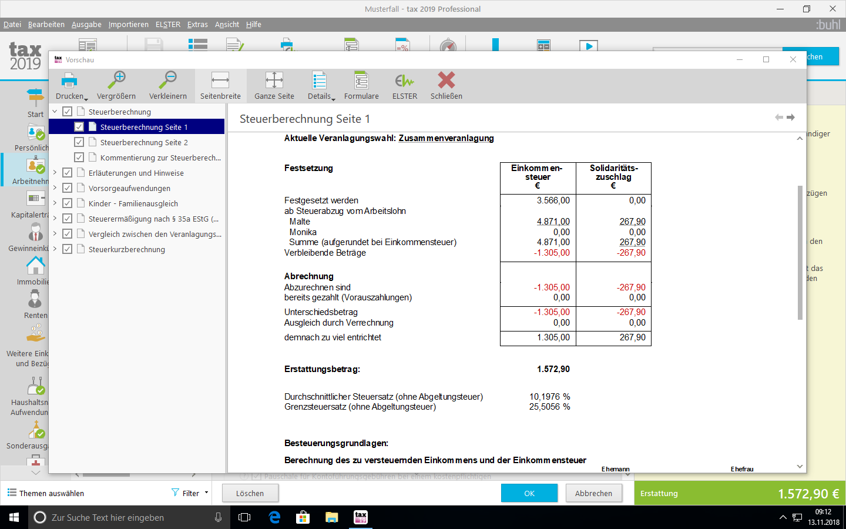The height and width of the screenshot is (529, 846).
Task: Open the Bearbeiten menu
Action: point(46,25)
